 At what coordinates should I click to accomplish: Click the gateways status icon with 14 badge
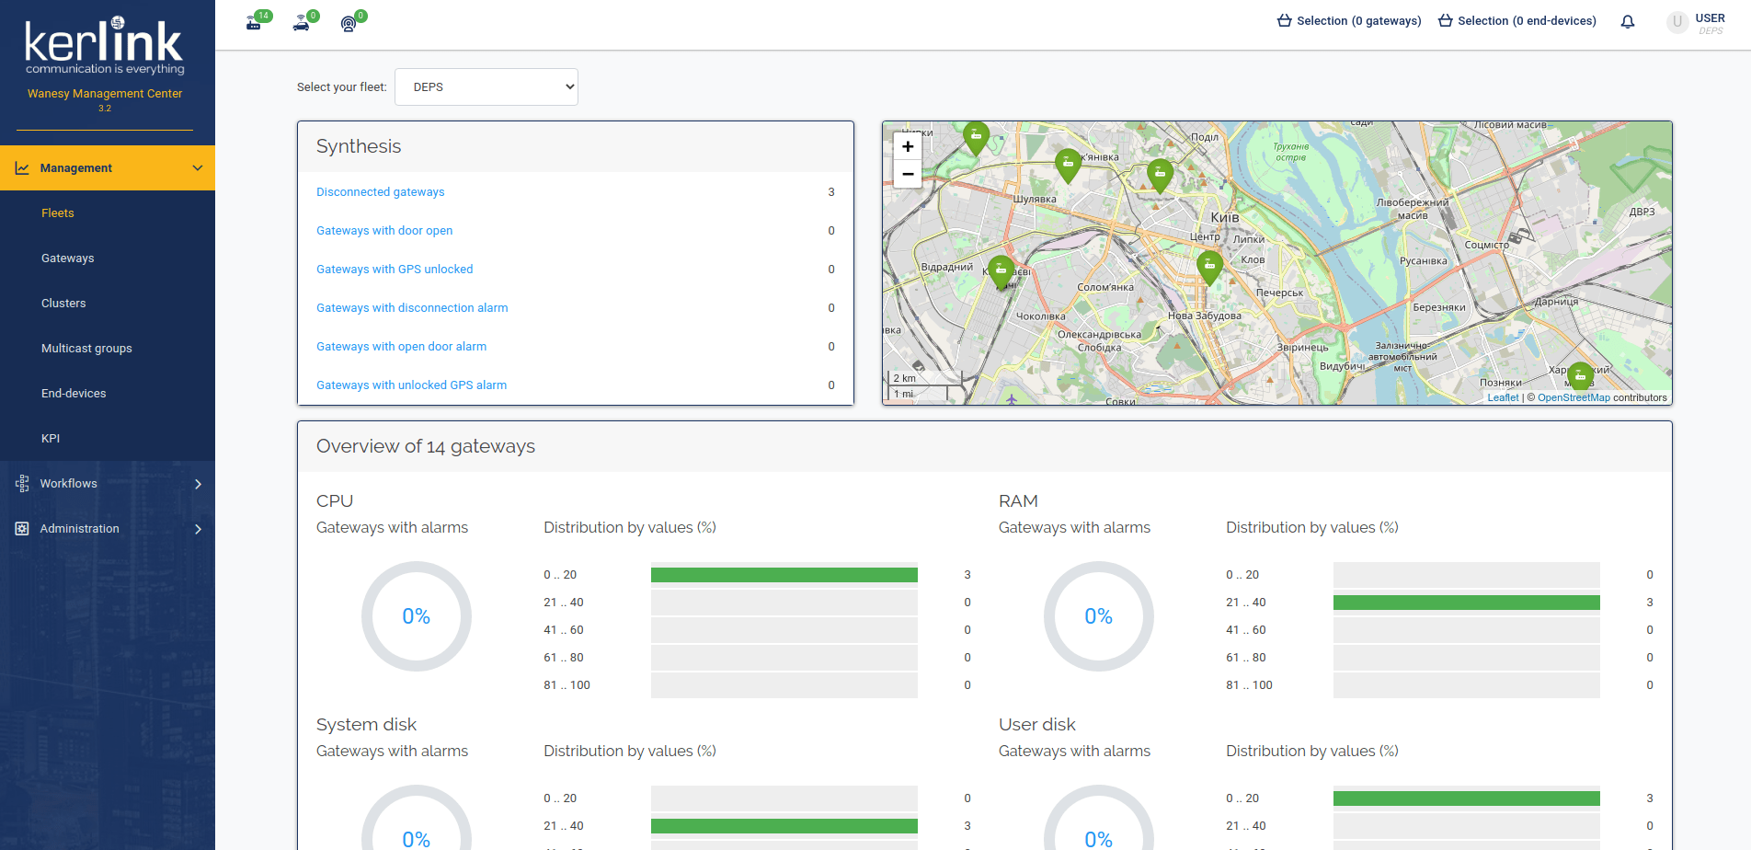pyautogui.click(x=255, y=22)
